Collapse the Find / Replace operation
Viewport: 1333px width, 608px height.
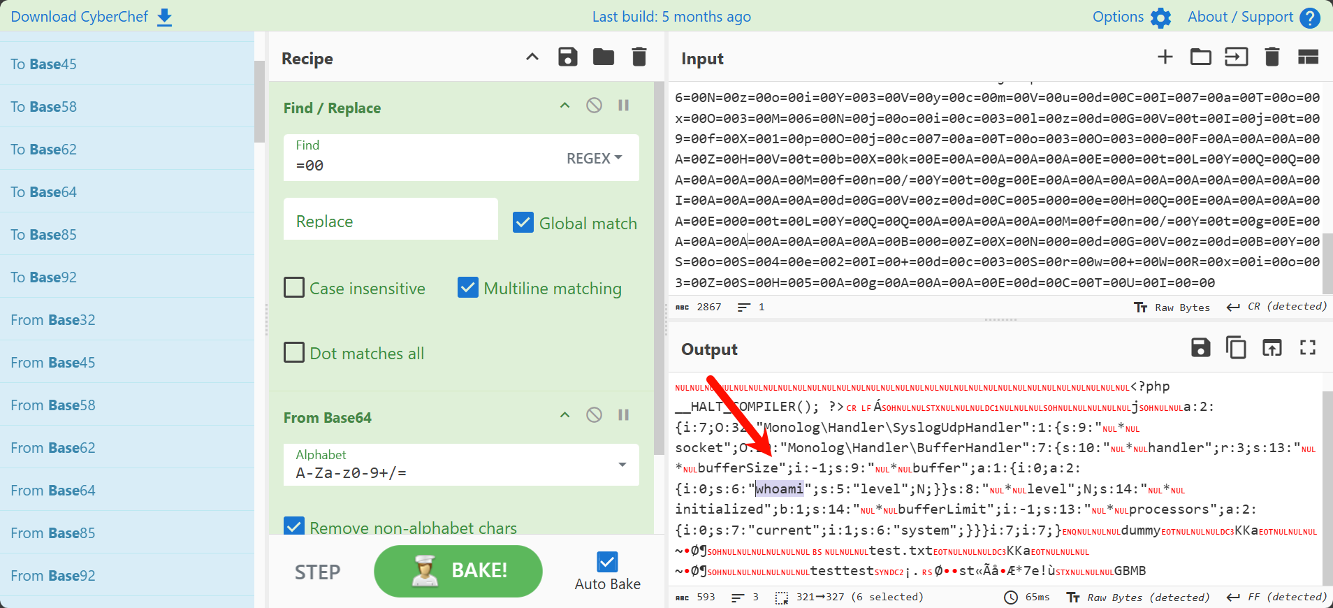point(564,106)
